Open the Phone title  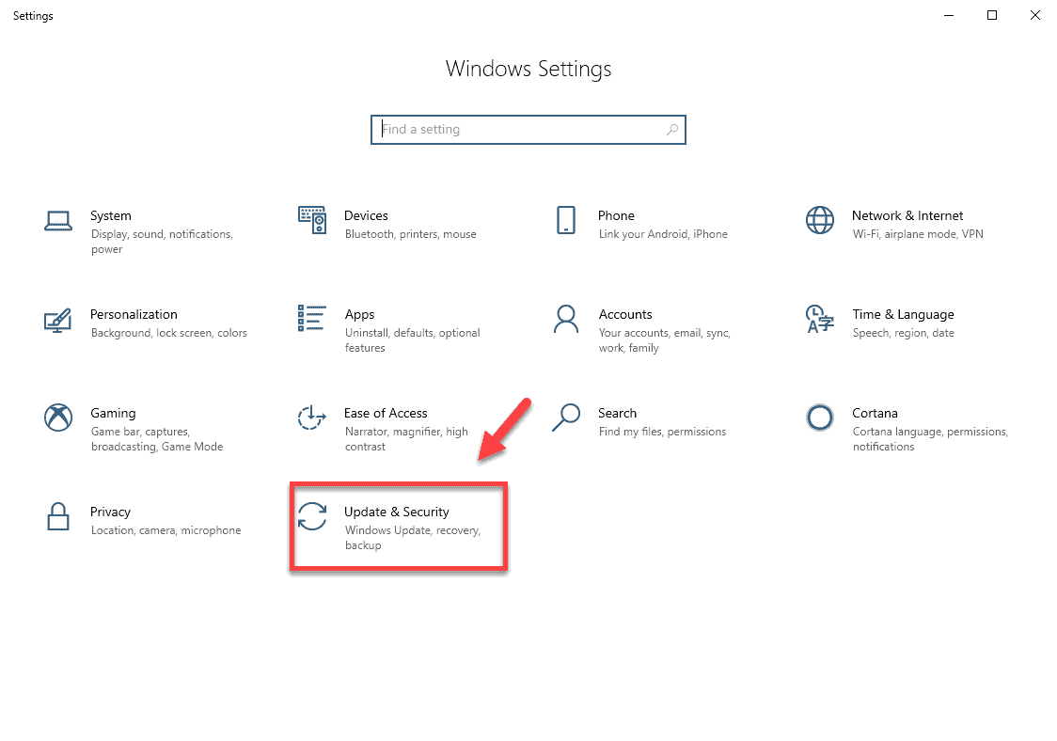click(x=616, y=215)
